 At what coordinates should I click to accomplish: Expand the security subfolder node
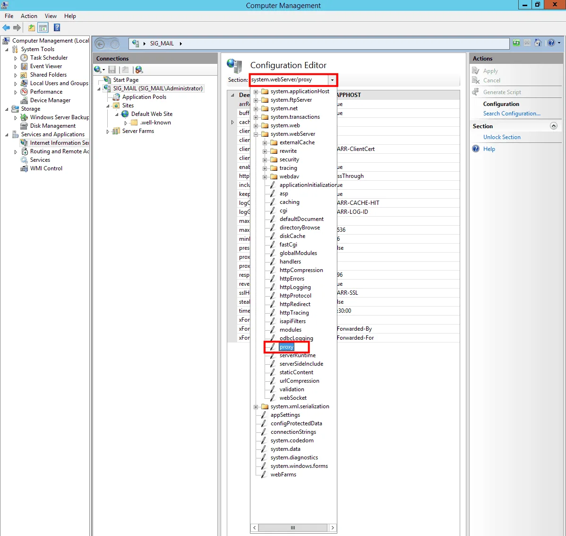(x=265, y=160)
